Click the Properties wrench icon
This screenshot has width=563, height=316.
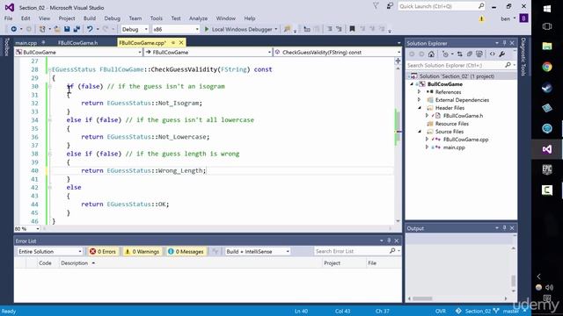tap(502, 54)
